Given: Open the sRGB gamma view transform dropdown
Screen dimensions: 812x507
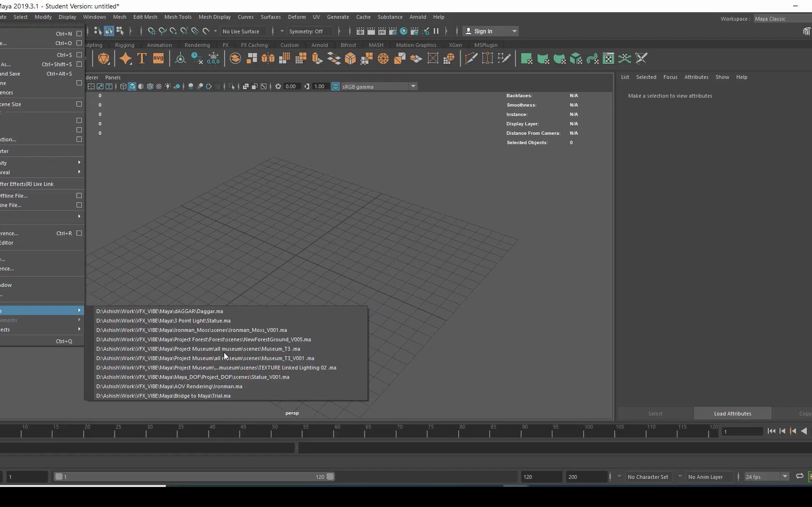Looking at the screenshot, I should coord(413,86).
